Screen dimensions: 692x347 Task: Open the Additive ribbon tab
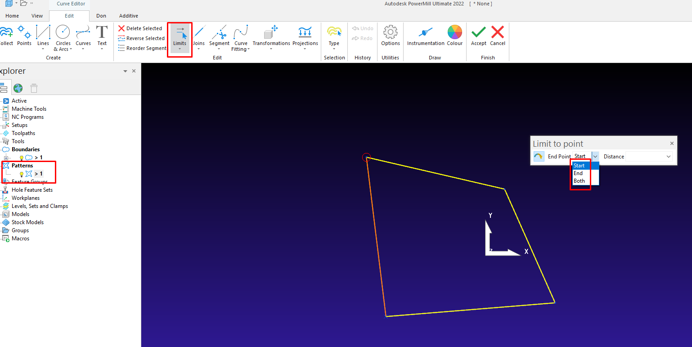point(128,16)
